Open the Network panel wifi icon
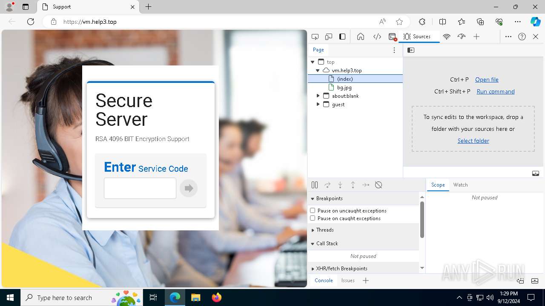 click(x=447, y=37)
